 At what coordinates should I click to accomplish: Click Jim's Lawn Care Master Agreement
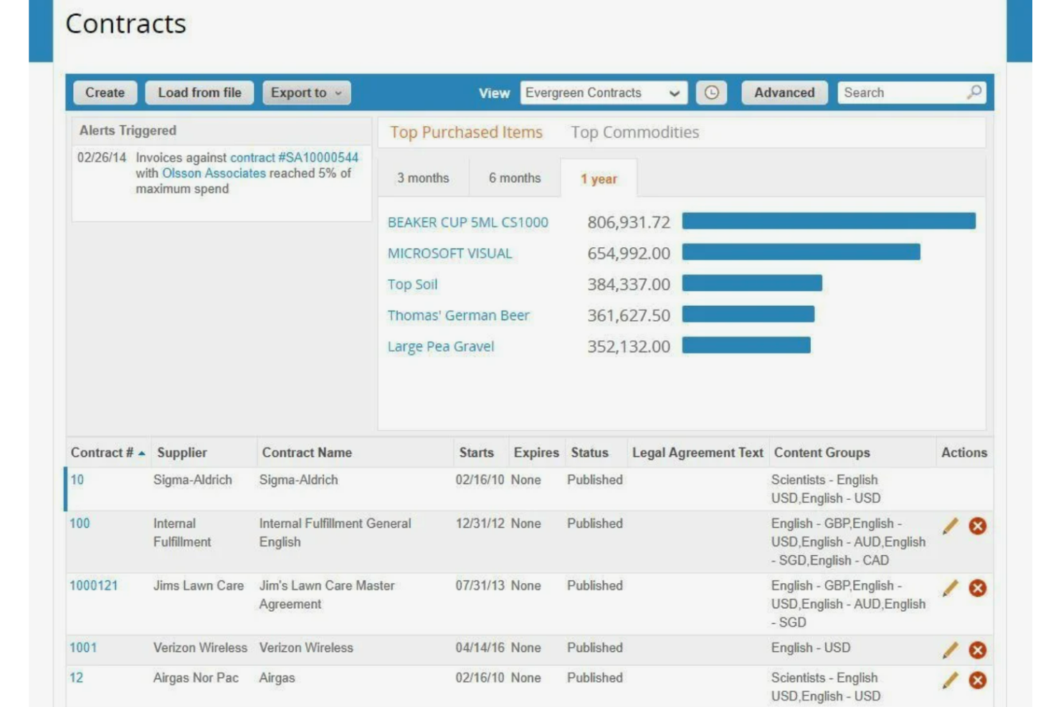(x=327, y=595)
